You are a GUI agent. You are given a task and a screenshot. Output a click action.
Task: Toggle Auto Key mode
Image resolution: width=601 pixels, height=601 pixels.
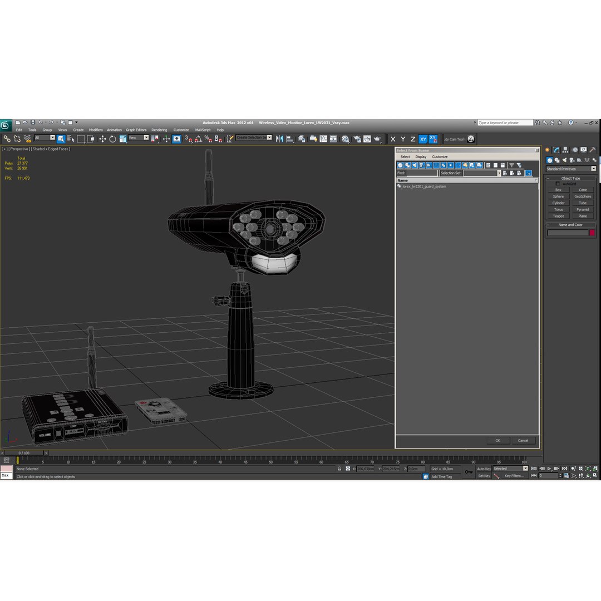[484, 469]
